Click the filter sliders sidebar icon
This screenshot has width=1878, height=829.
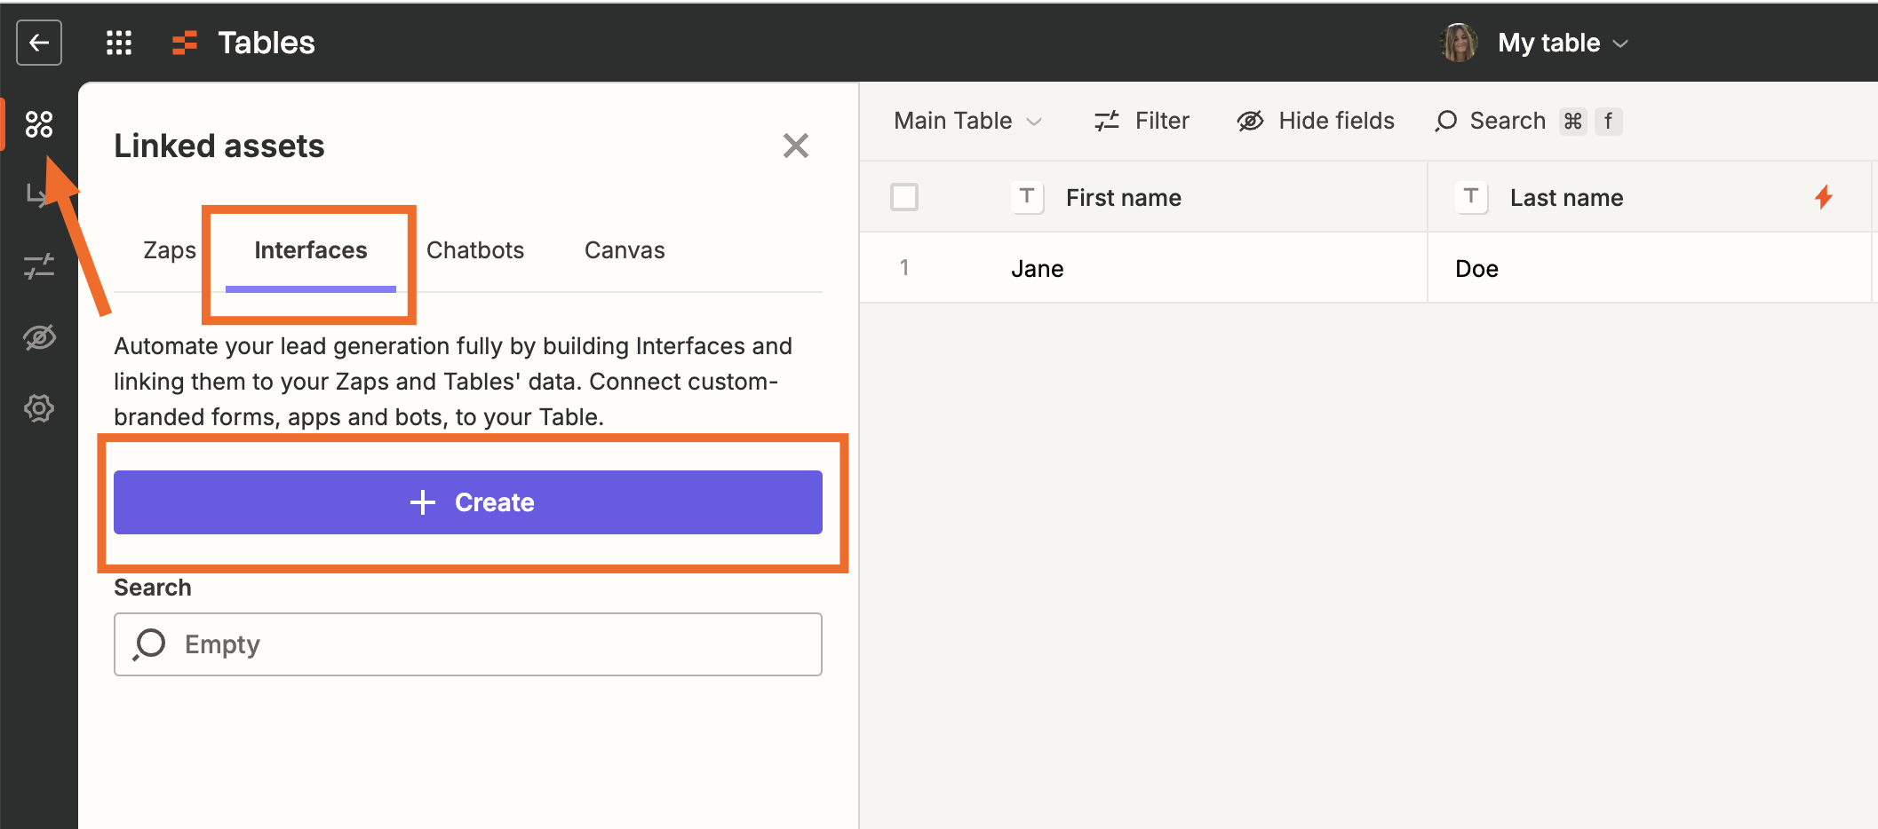click(x=39, y=265)
